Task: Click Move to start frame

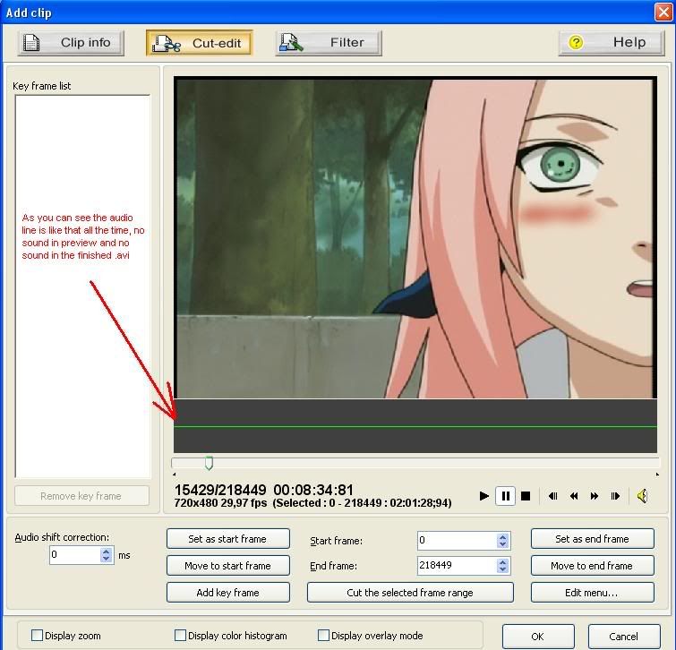Action: [228, 566]
